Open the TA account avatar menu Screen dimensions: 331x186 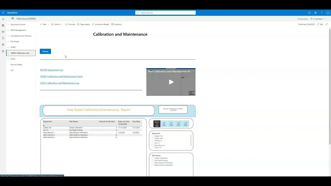click(x=328, y=13)
